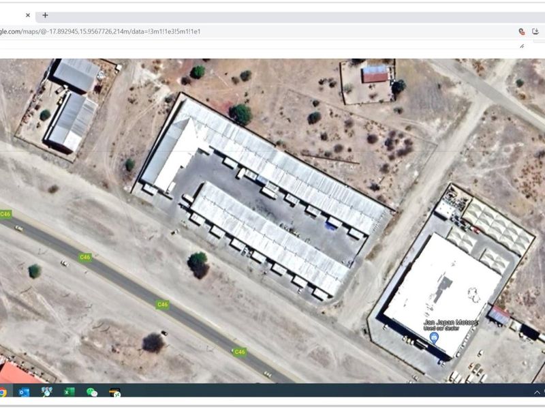Click the topmost C46 route shield on the highway
Viewport: 545px width, 409px height.
[x=6, y=213]
